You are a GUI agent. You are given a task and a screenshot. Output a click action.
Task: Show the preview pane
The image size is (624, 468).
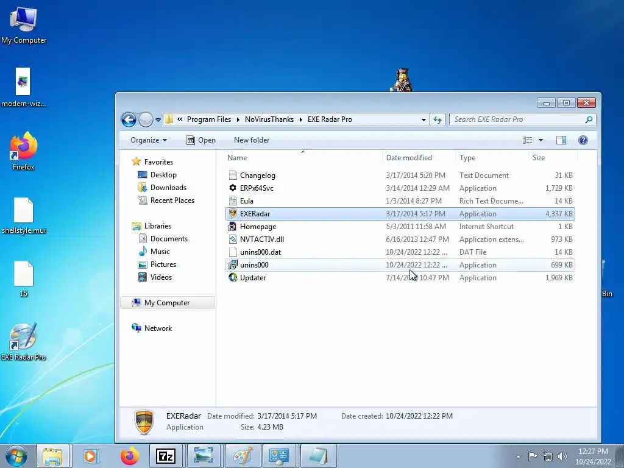pyautogui.click(x=561, y=140)
